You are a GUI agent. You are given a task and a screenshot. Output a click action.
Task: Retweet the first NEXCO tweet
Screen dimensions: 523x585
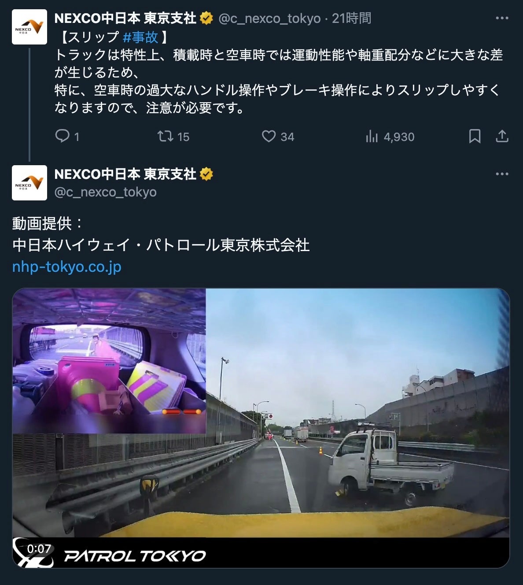tap(166, 136)
